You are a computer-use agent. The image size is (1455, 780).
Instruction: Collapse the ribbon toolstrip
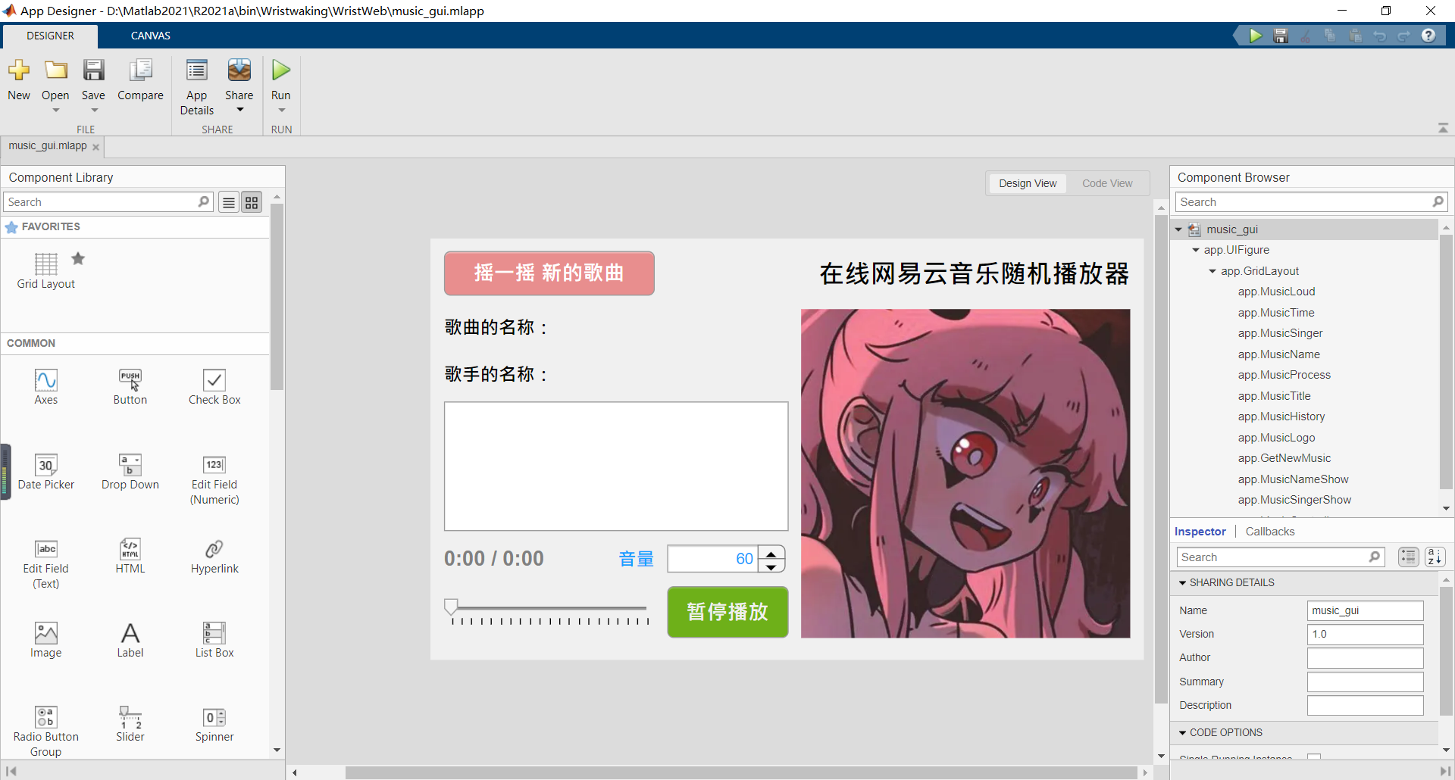[x=1443, y=128]
